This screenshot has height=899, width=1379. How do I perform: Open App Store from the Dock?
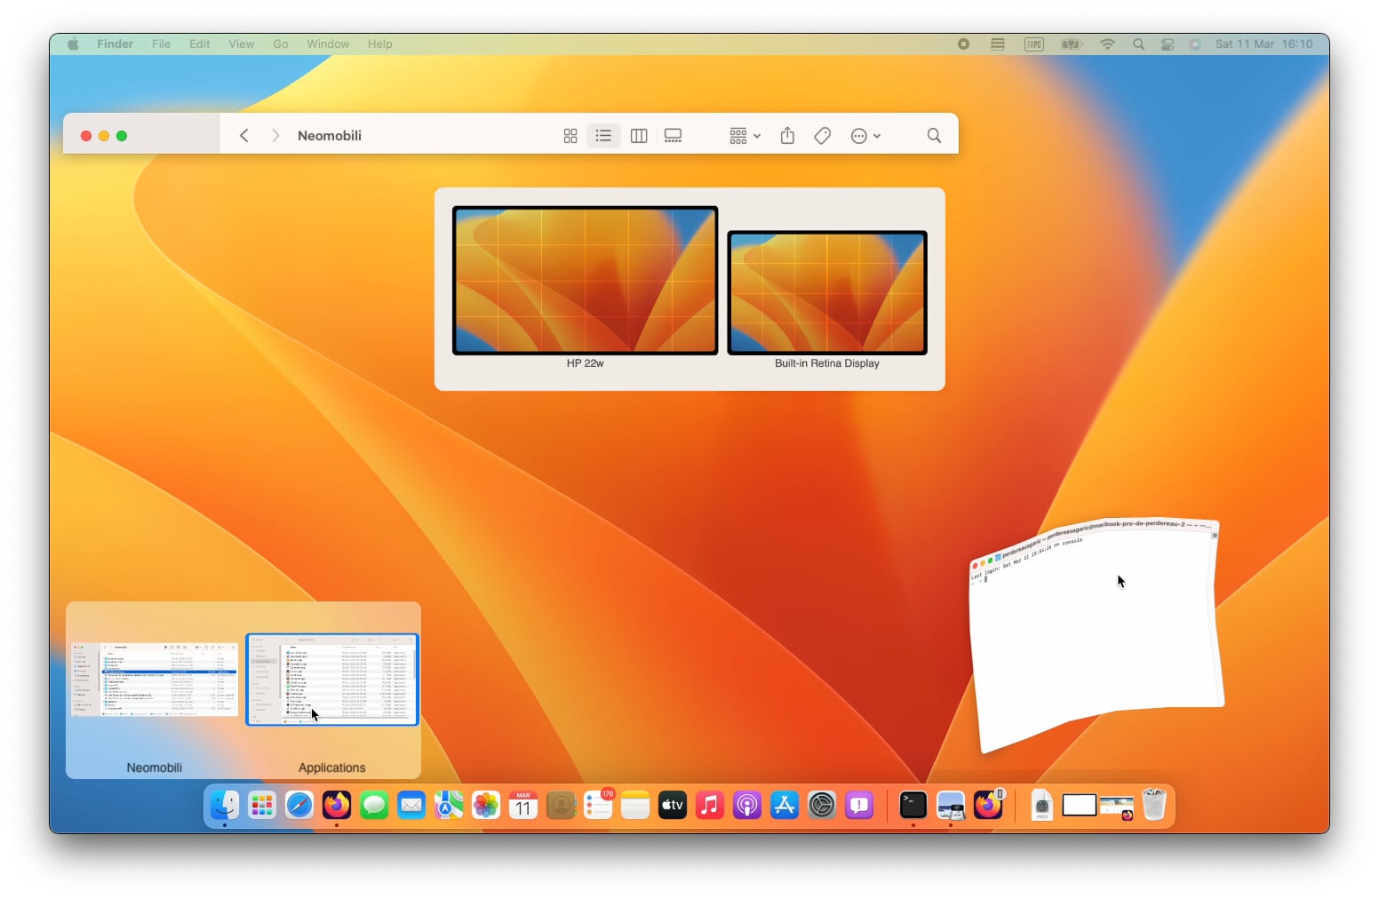[785, 806]
